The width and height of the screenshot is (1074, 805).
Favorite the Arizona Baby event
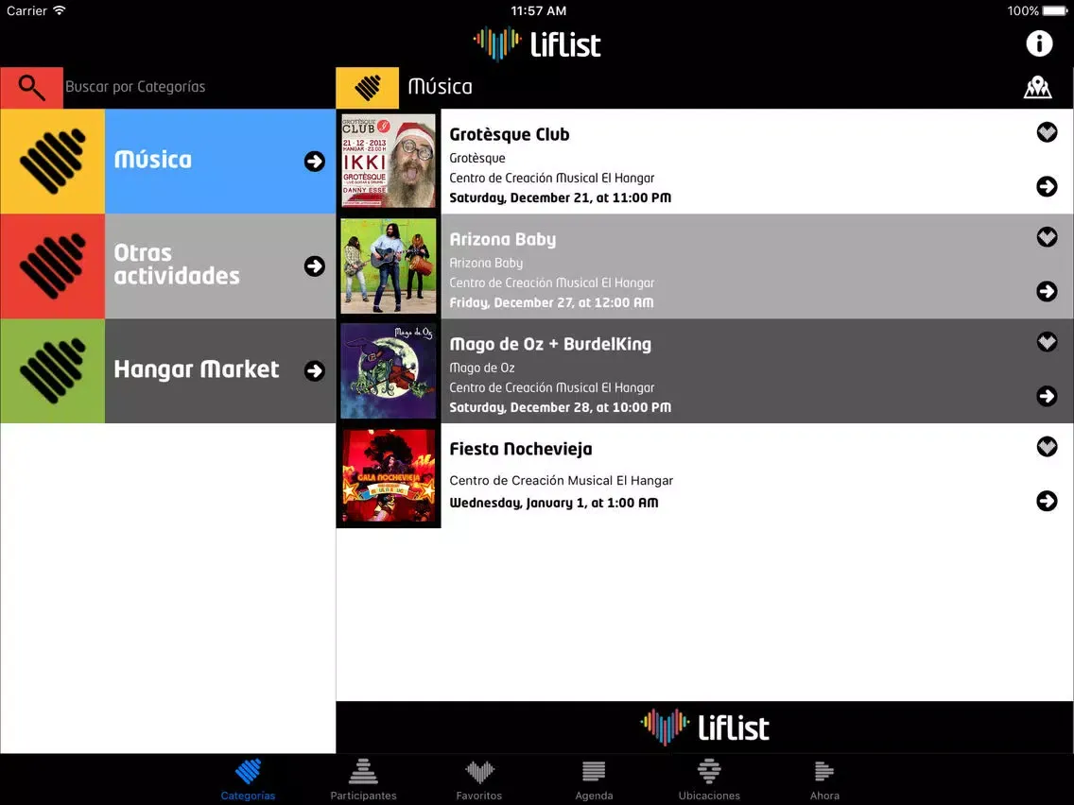coord(1047,237)
